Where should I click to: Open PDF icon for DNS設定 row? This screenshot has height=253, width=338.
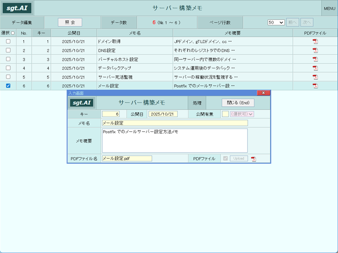tap(315, 50)
